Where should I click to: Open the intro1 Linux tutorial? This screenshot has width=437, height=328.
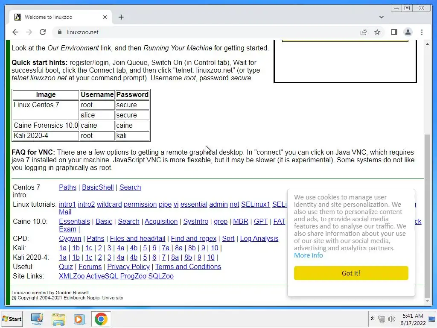click(x=67, y=205)
